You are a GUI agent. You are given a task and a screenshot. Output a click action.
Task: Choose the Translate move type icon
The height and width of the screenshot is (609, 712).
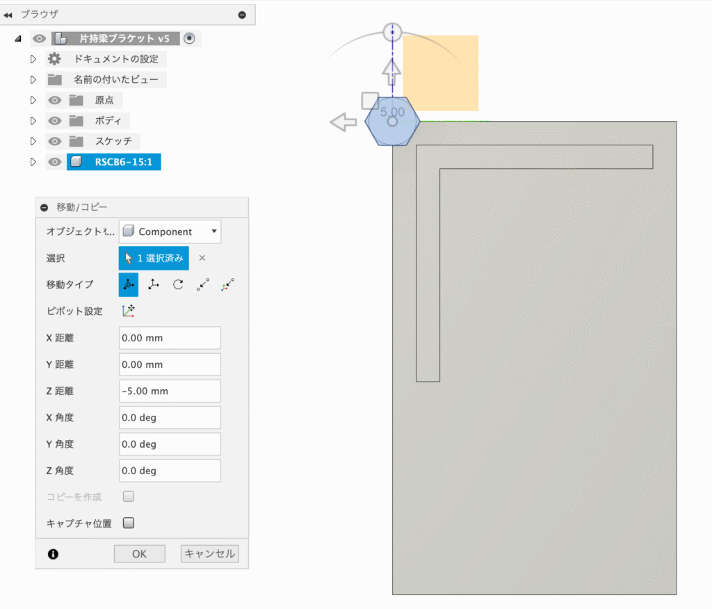click(x=154, y=284)
